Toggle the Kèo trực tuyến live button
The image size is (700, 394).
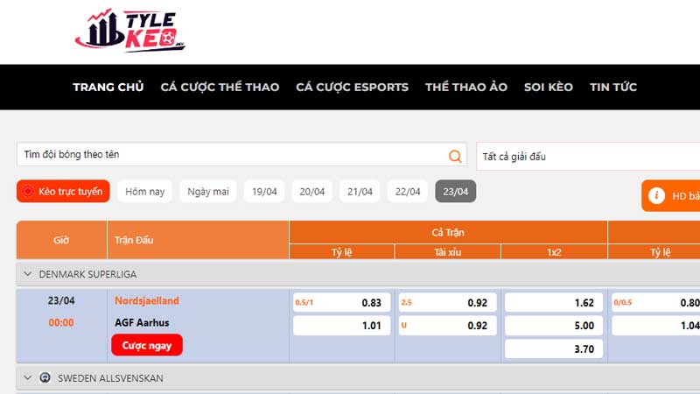coord(63,192)
